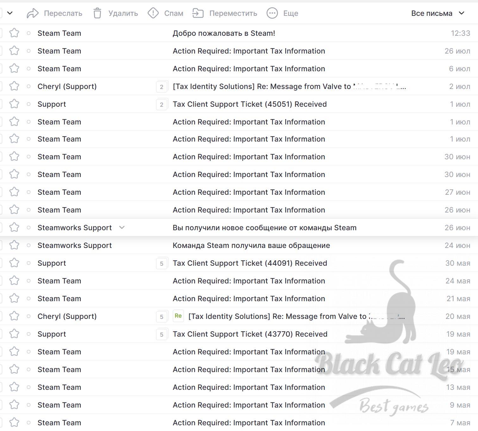The width and height of the screenshot is (478, 431).
Task: Open 'Команда Steam получила ваше обращение' subject
Action: [251, 245]
